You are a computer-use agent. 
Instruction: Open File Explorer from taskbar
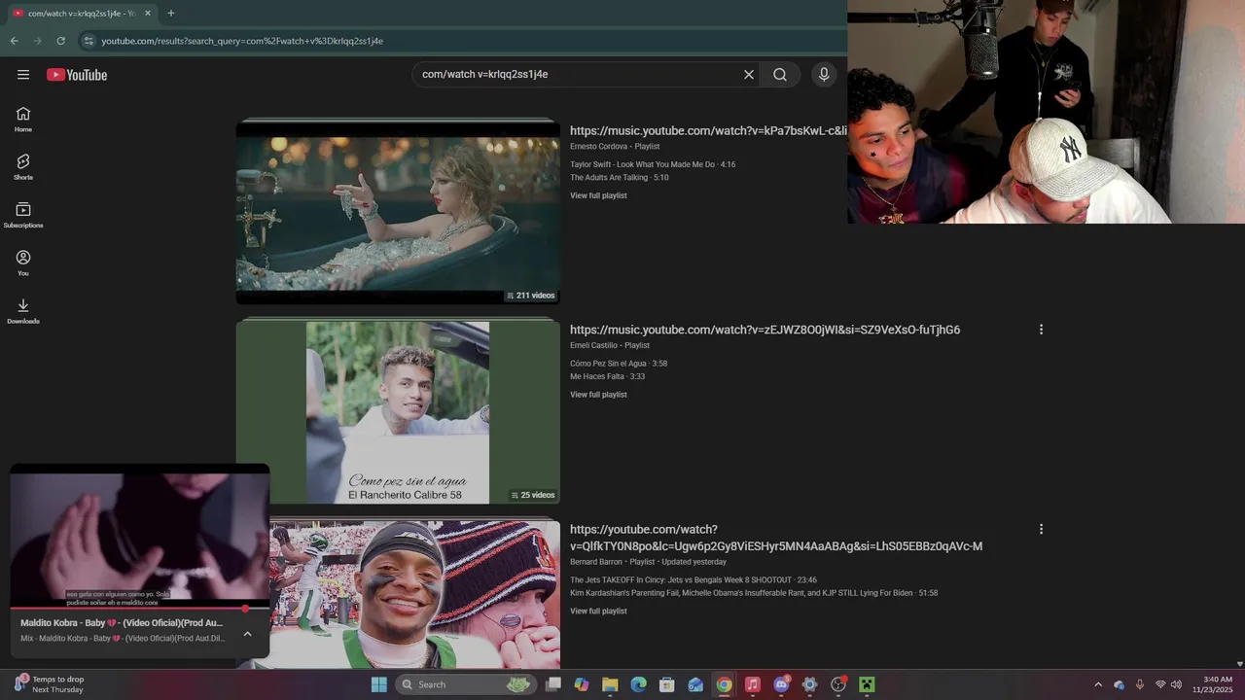610,684
